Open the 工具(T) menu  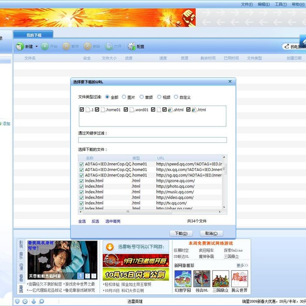pyautogui.click(x=281, y=4)
